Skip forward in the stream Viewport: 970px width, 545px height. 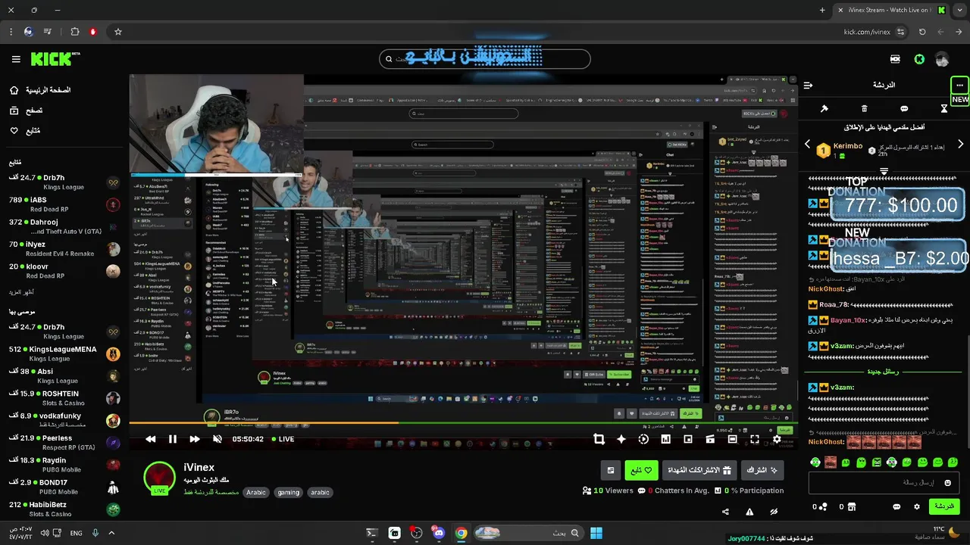tap(195, 439)
